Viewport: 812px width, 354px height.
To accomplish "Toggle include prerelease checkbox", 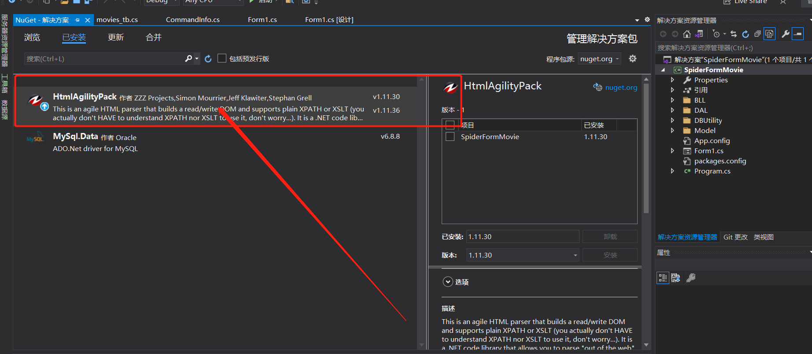I will pos(222,58).
